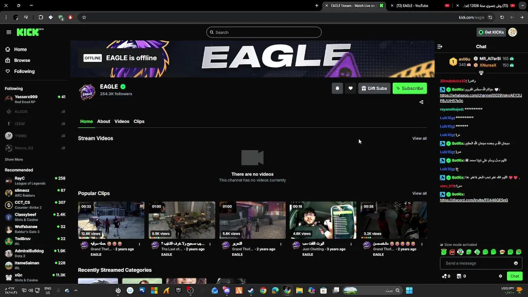
Task: Click the Gift Subs button
Action: click(x=374, y=88)
